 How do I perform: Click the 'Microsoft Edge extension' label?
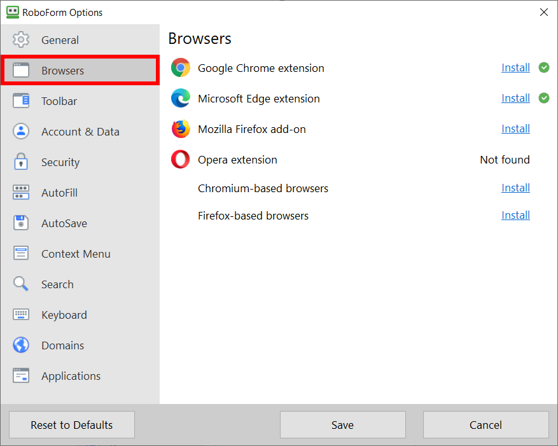pos(259,99)
